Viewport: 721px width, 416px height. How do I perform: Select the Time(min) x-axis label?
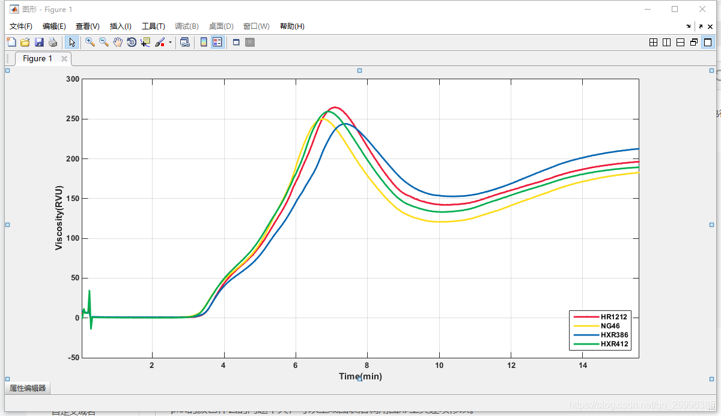click(x=360, y=376)
